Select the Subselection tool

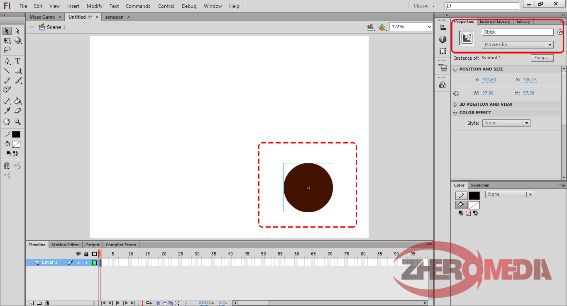17,31
